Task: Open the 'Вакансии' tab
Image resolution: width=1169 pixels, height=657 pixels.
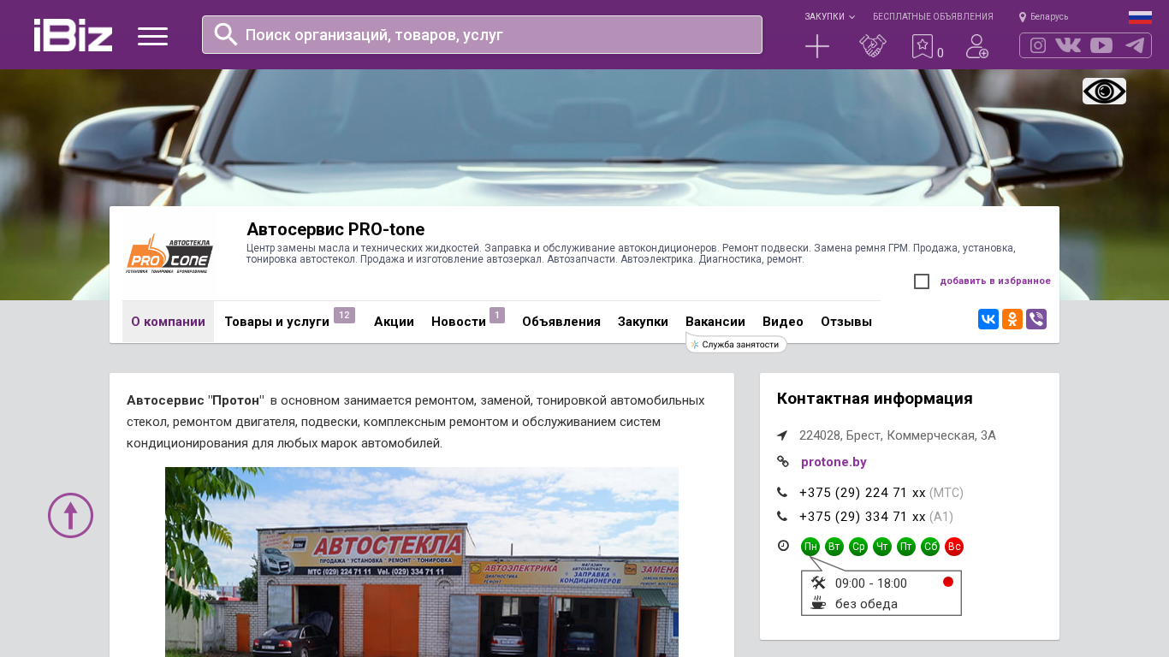Action: 715,322
